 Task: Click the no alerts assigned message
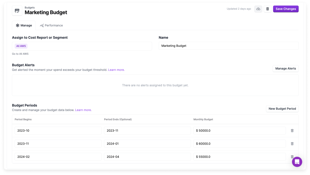(155, 85)
